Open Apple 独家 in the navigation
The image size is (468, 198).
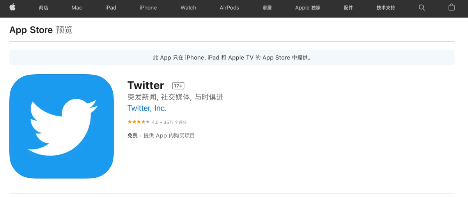click(308, 8)
